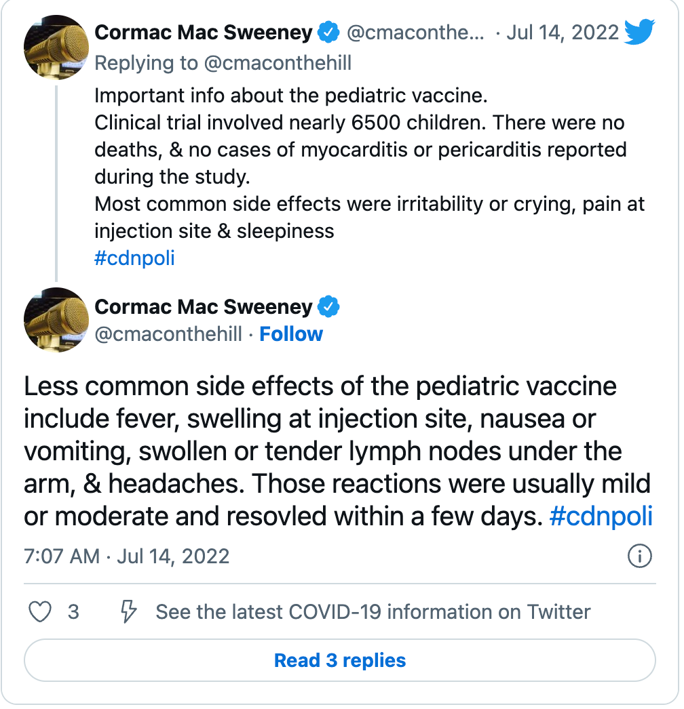This screenshot has height=709, width=684.
Task: Click See the latest COVID-19 information link
Action: [373, 612]
